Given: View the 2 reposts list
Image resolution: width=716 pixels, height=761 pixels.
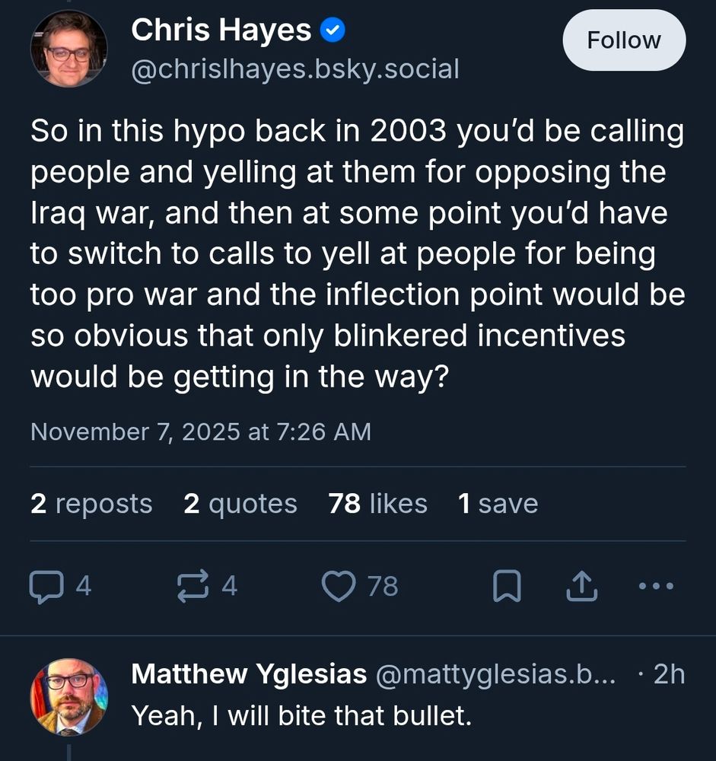Looking at the screenshot, I should tap(91, 504).
